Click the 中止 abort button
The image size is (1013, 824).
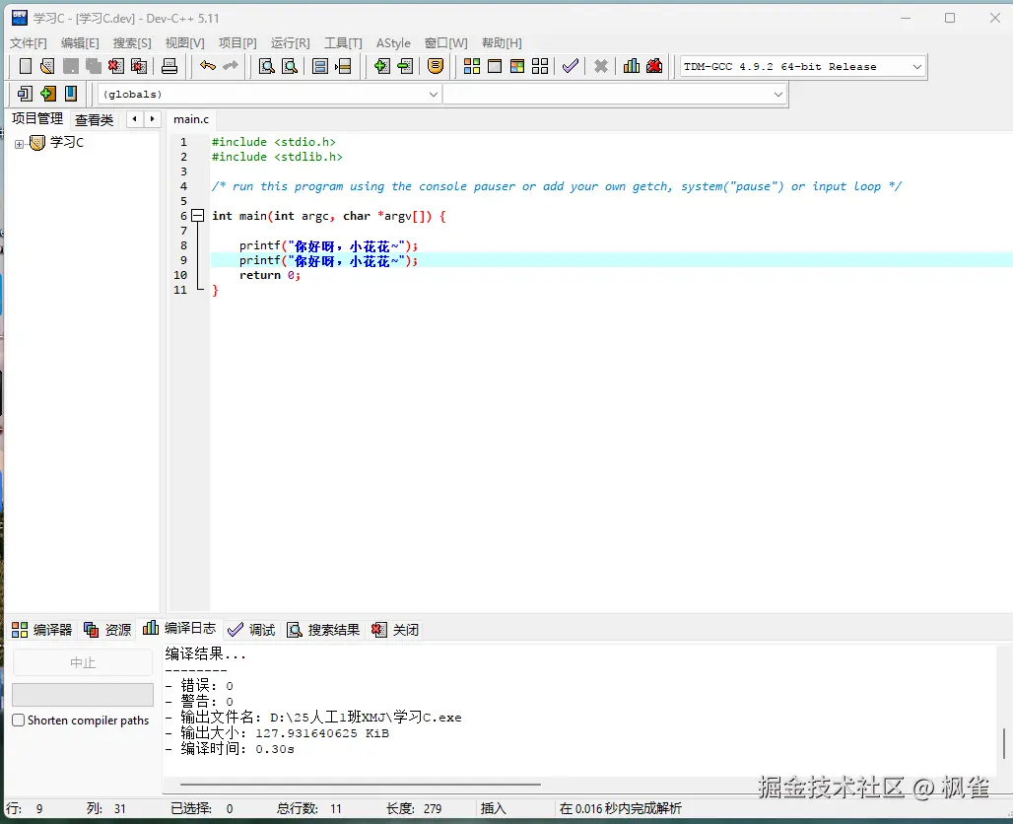(x=83, y=662)
